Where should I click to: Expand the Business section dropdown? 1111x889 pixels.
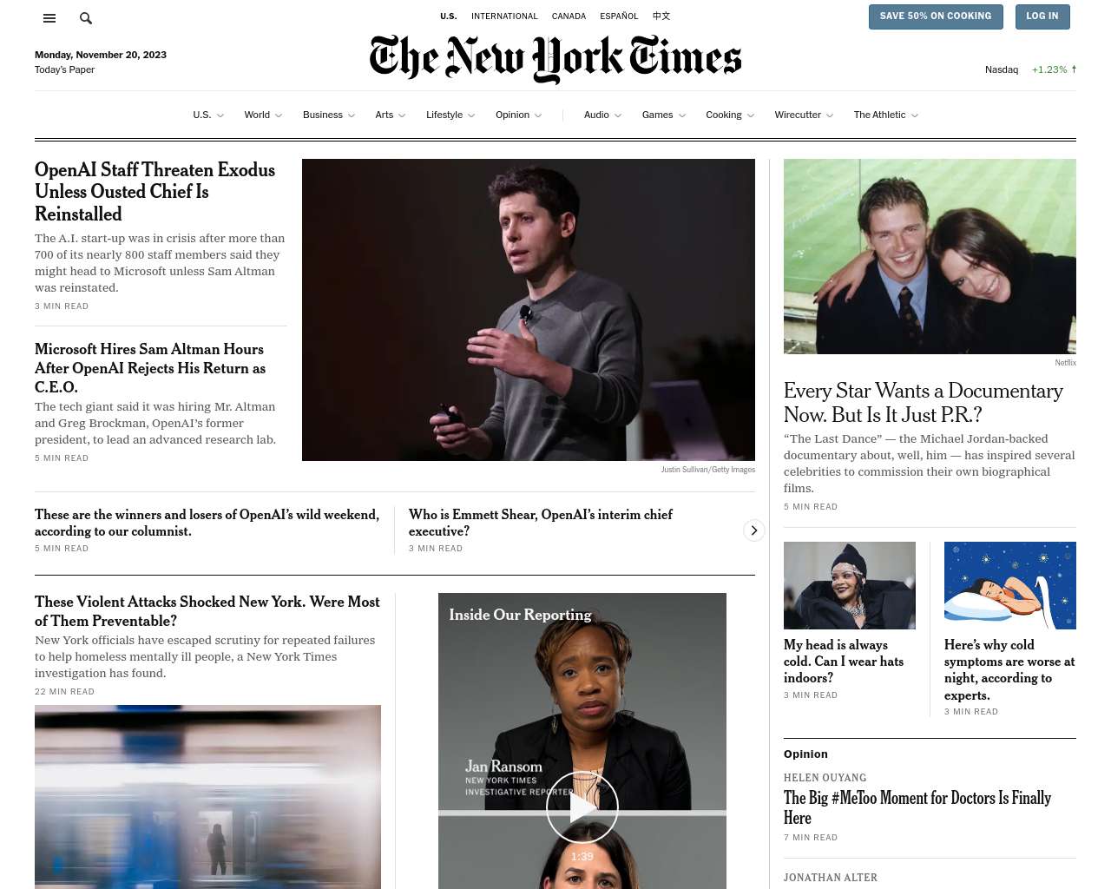pos(351,115)
